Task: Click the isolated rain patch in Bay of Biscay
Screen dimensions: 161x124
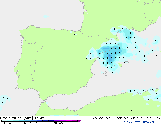Action: 46,16
